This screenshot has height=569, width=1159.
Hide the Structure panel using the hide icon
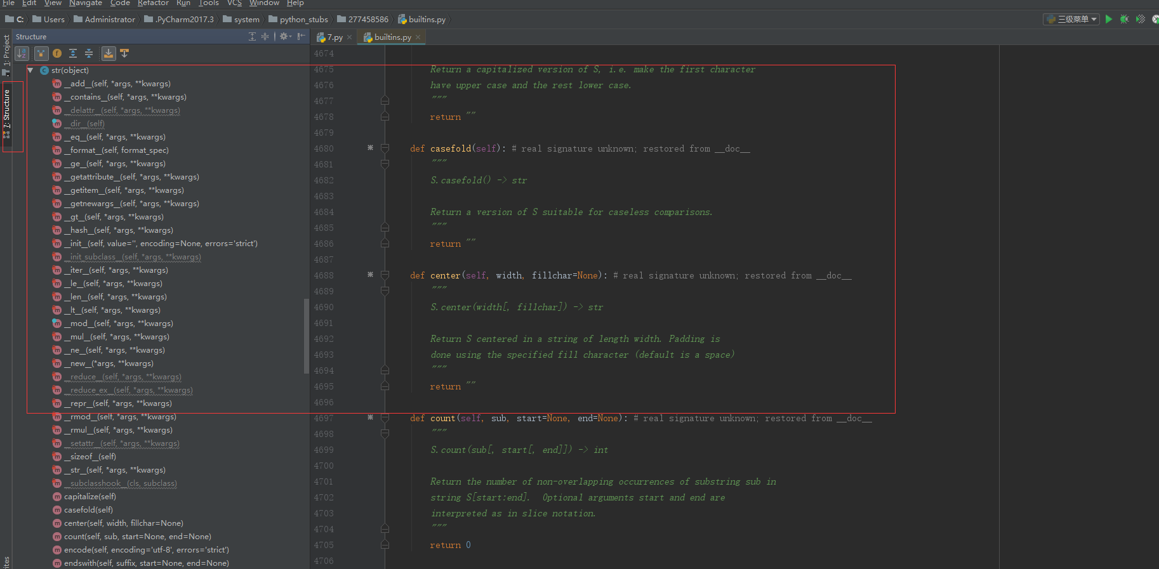301,37
